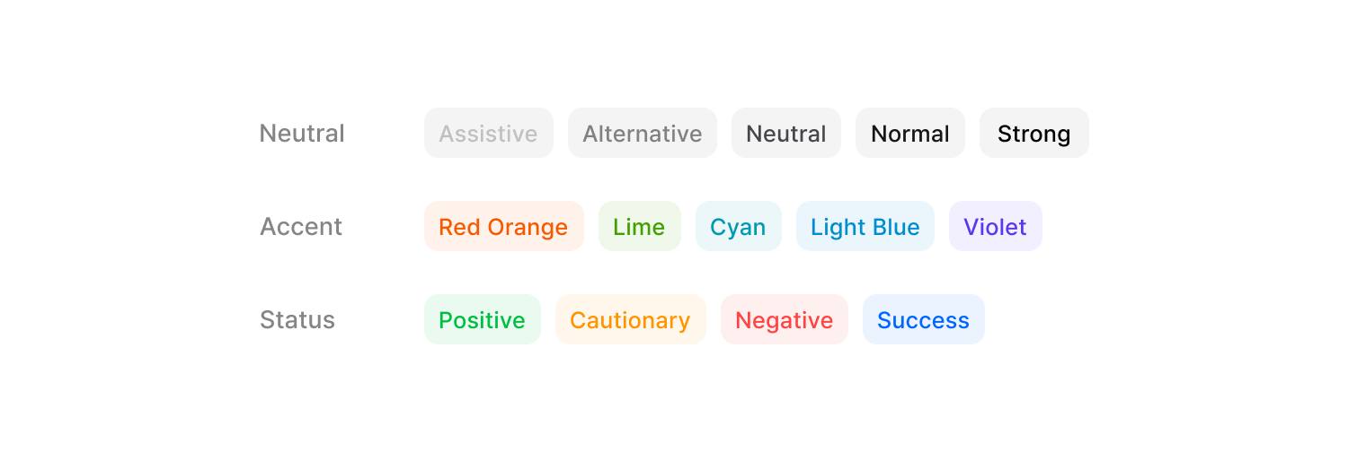
Task: Choose the Strong badge
Action: 1033,134
